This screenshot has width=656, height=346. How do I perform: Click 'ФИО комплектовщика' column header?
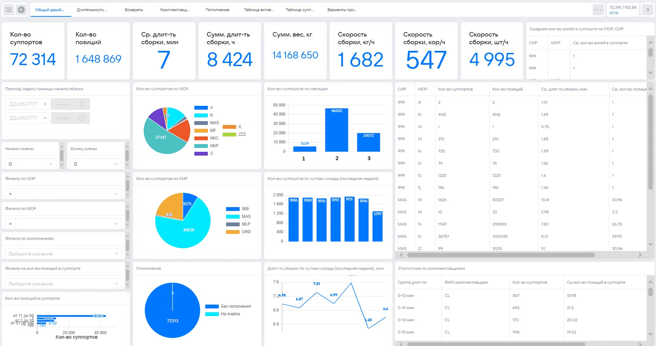466,282
